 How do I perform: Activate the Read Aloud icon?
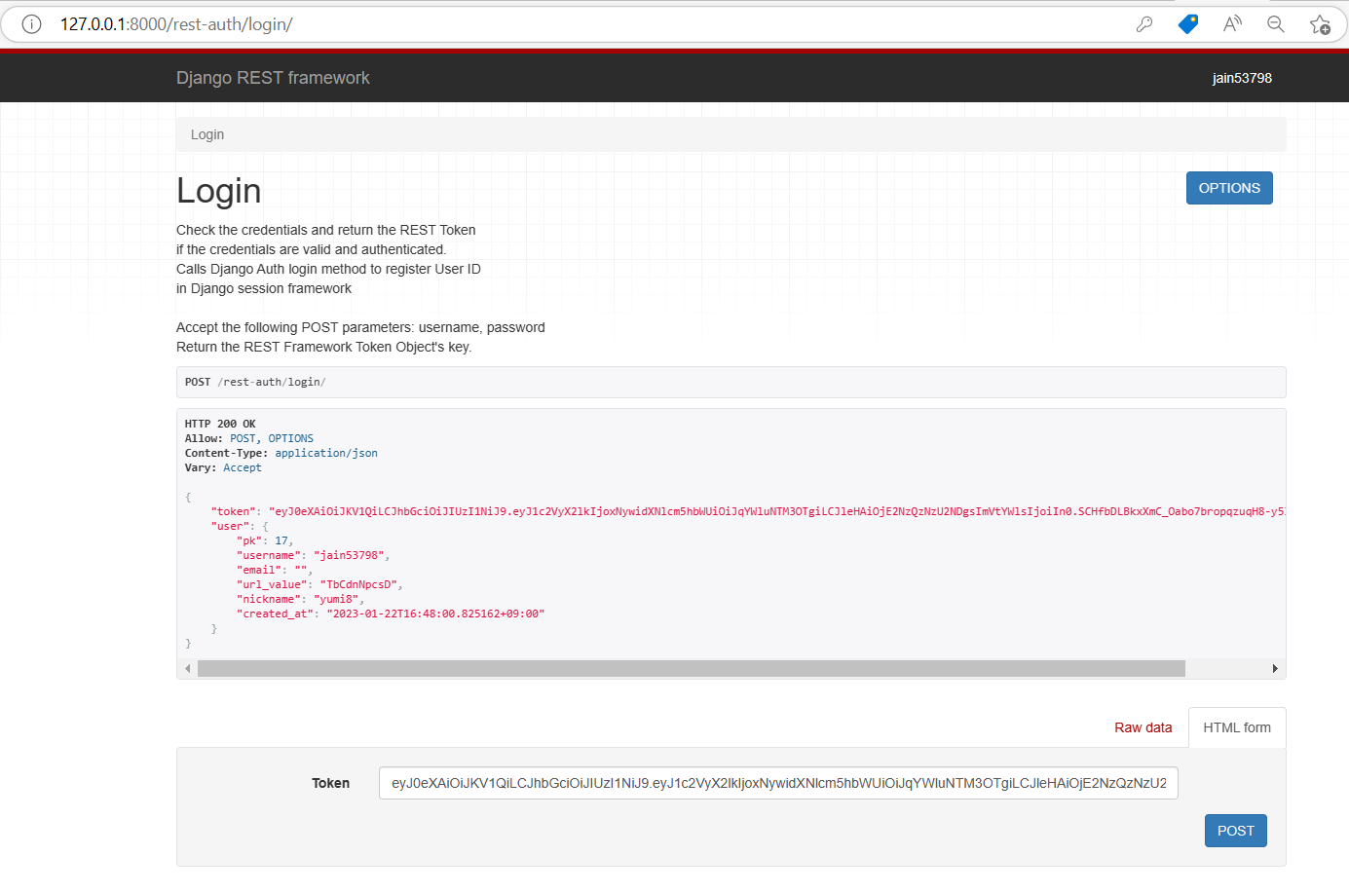coord(1232,24)
